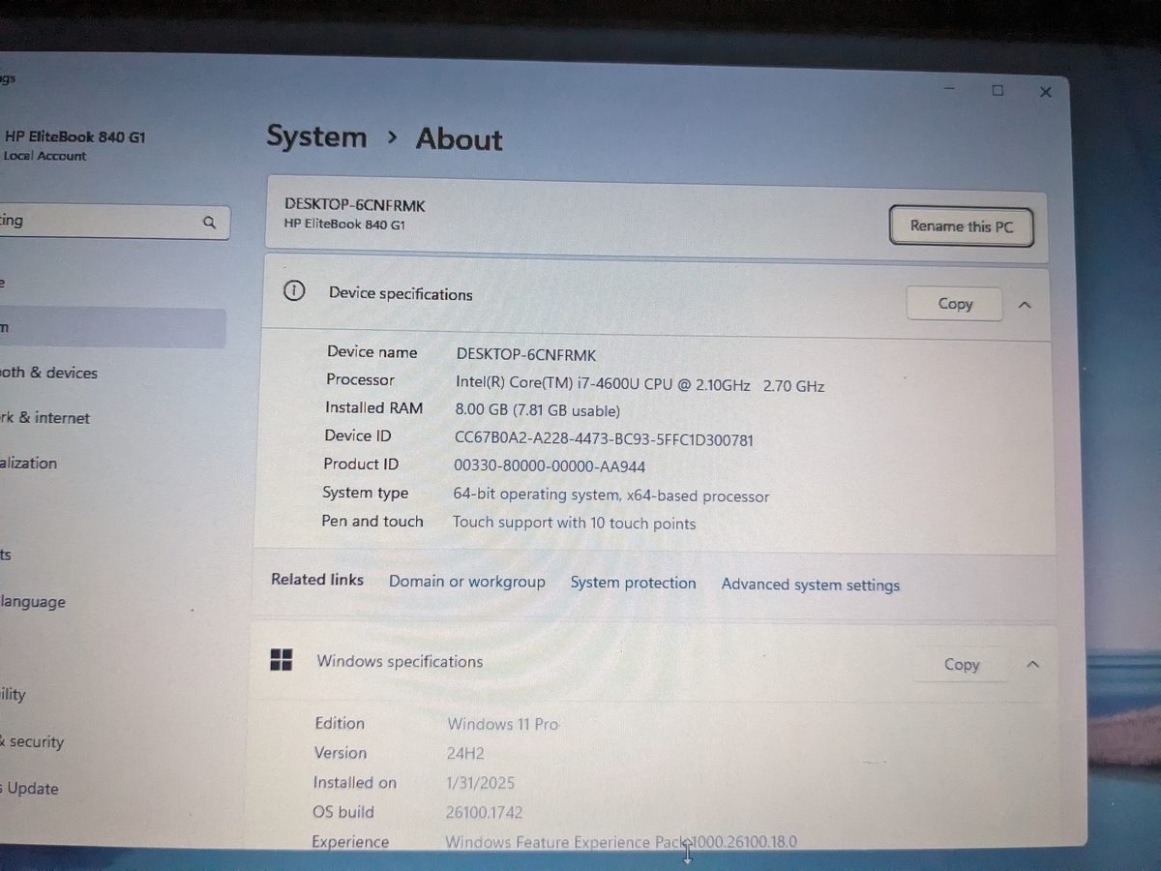The image size is (1161, 871).
Task: Select the About breadcrumb heading
Action: click(459, 139)
